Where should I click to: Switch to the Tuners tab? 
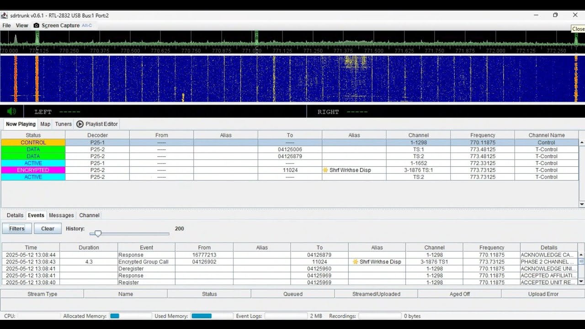pos(63,124)
